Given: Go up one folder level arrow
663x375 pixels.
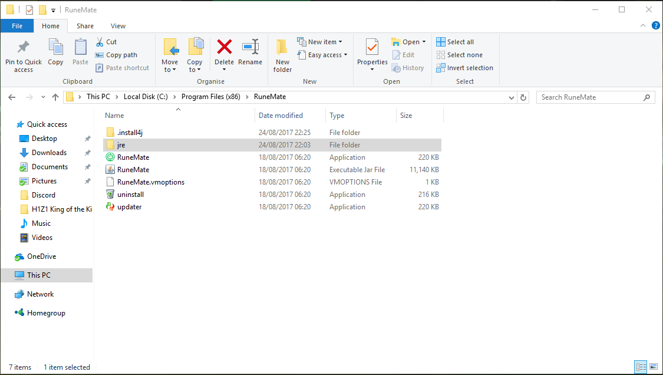Looking at the screenshot, I should click(55, 97).
